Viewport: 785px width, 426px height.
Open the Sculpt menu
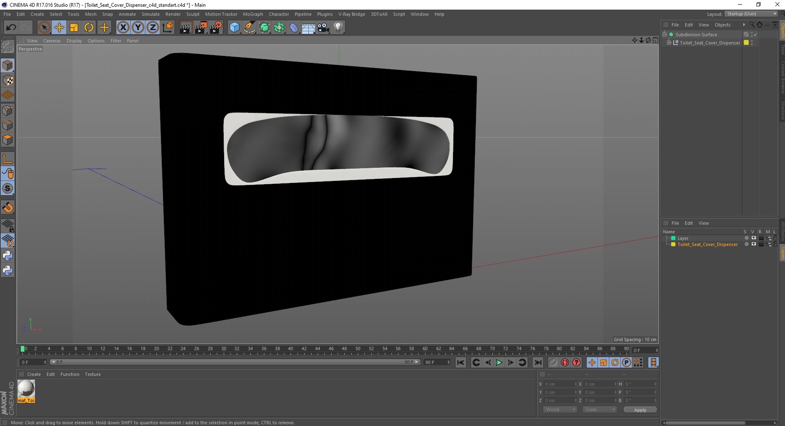click(193, 14)
